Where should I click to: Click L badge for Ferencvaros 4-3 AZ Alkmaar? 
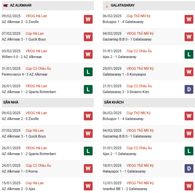(88, 72)
